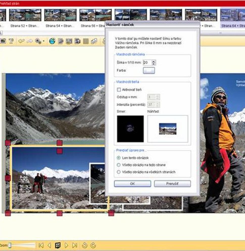The image size is (245, 251).
Task: Confirm the dialog with OK
Action: pyautogui.click(x=132, y=184)
